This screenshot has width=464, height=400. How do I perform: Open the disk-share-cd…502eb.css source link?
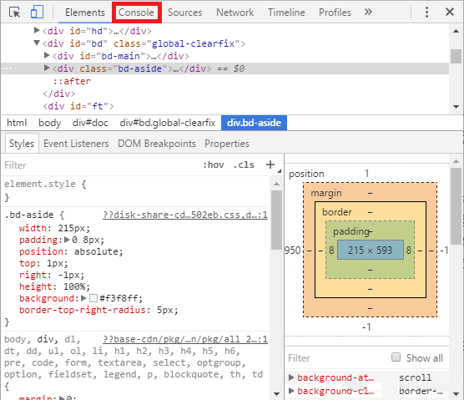(185, 215)
